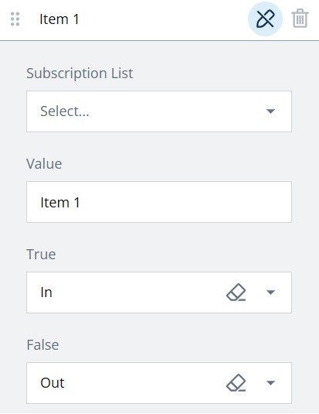
Task: Click the Subscription List label
Action: pos(80,74)
